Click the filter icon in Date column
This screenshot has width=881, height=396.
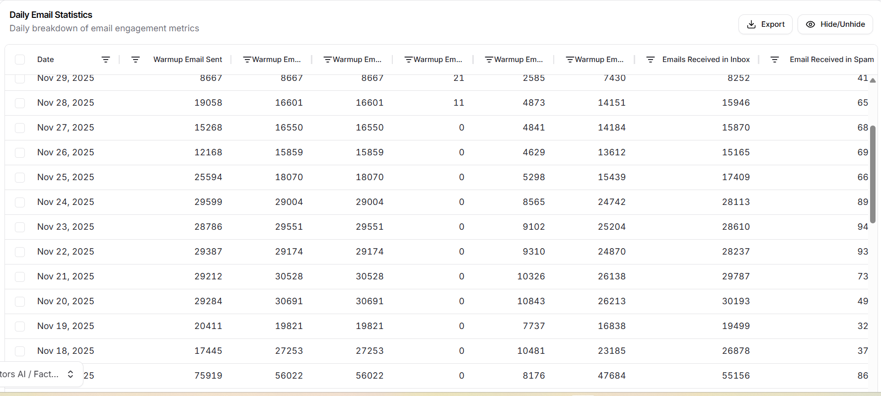pyautogui.click(x=105, y=60)
